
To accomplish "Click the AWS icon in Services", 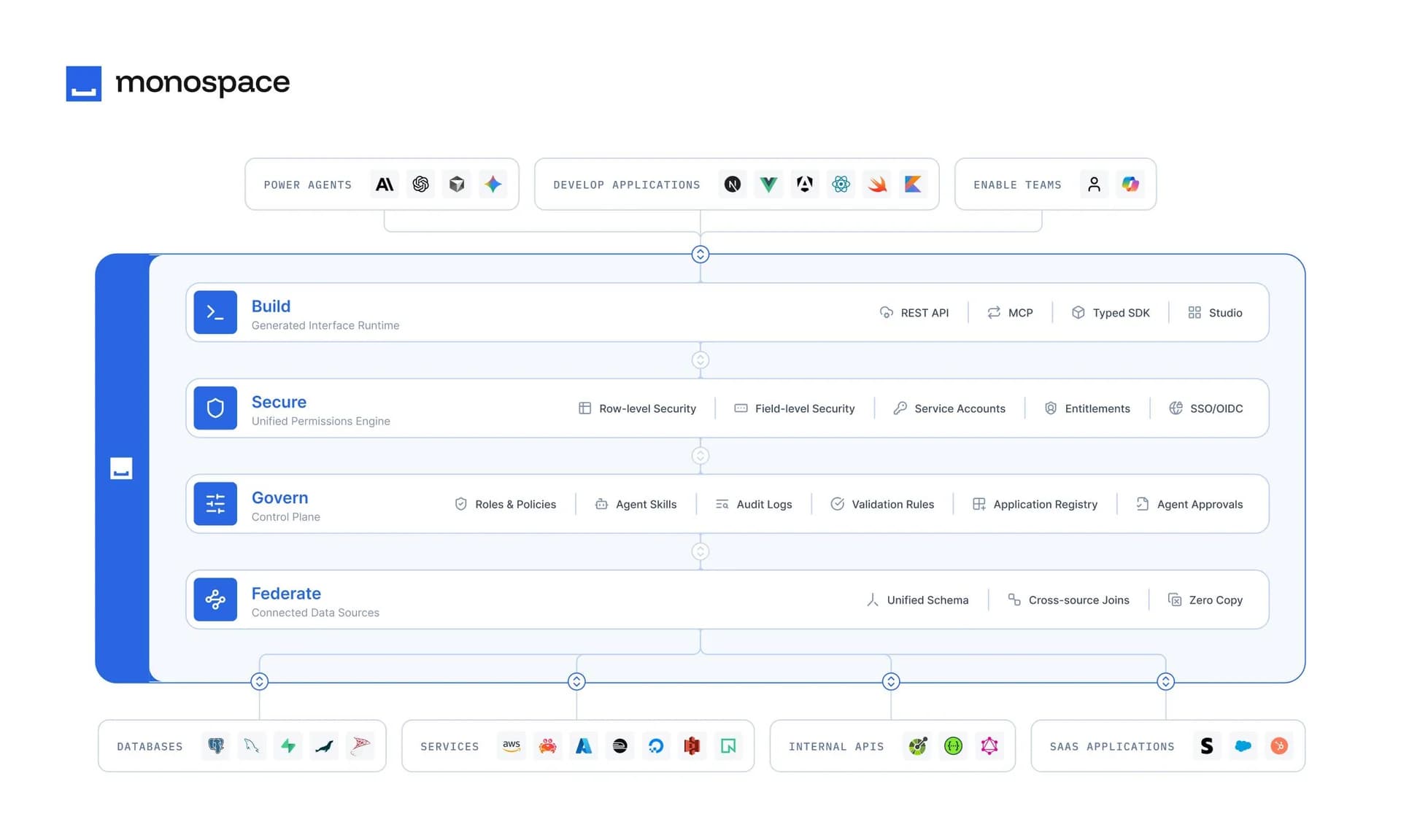I will click(x=512, y=746).
